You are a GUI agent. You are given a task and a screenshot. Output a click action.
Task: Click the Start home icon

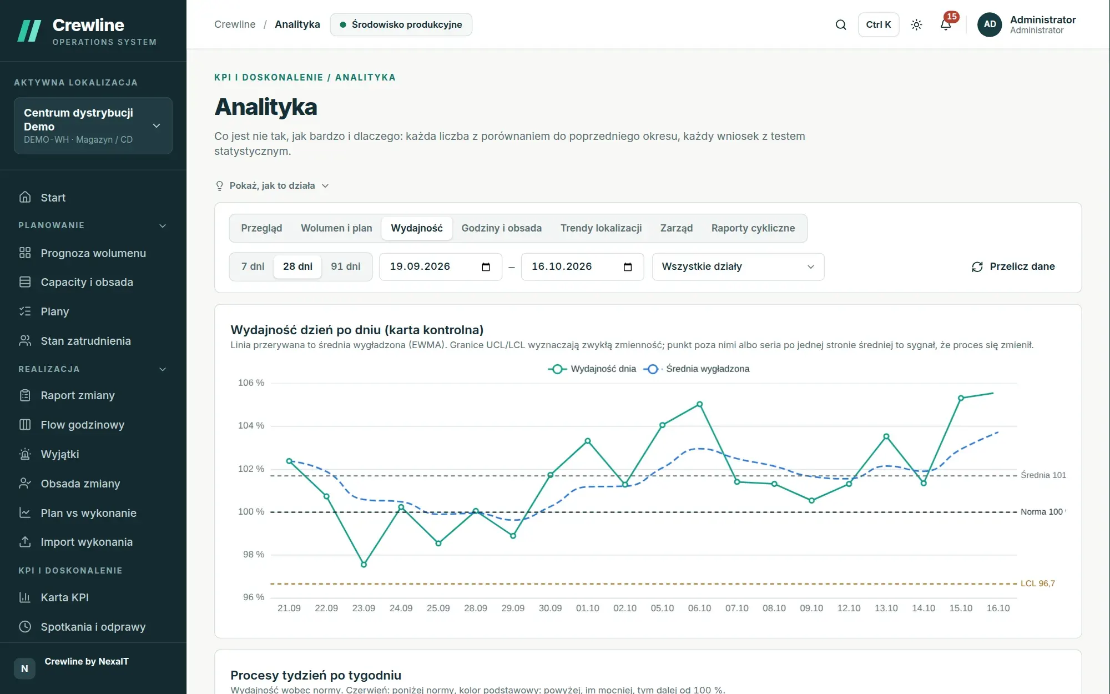coord(25,197)
